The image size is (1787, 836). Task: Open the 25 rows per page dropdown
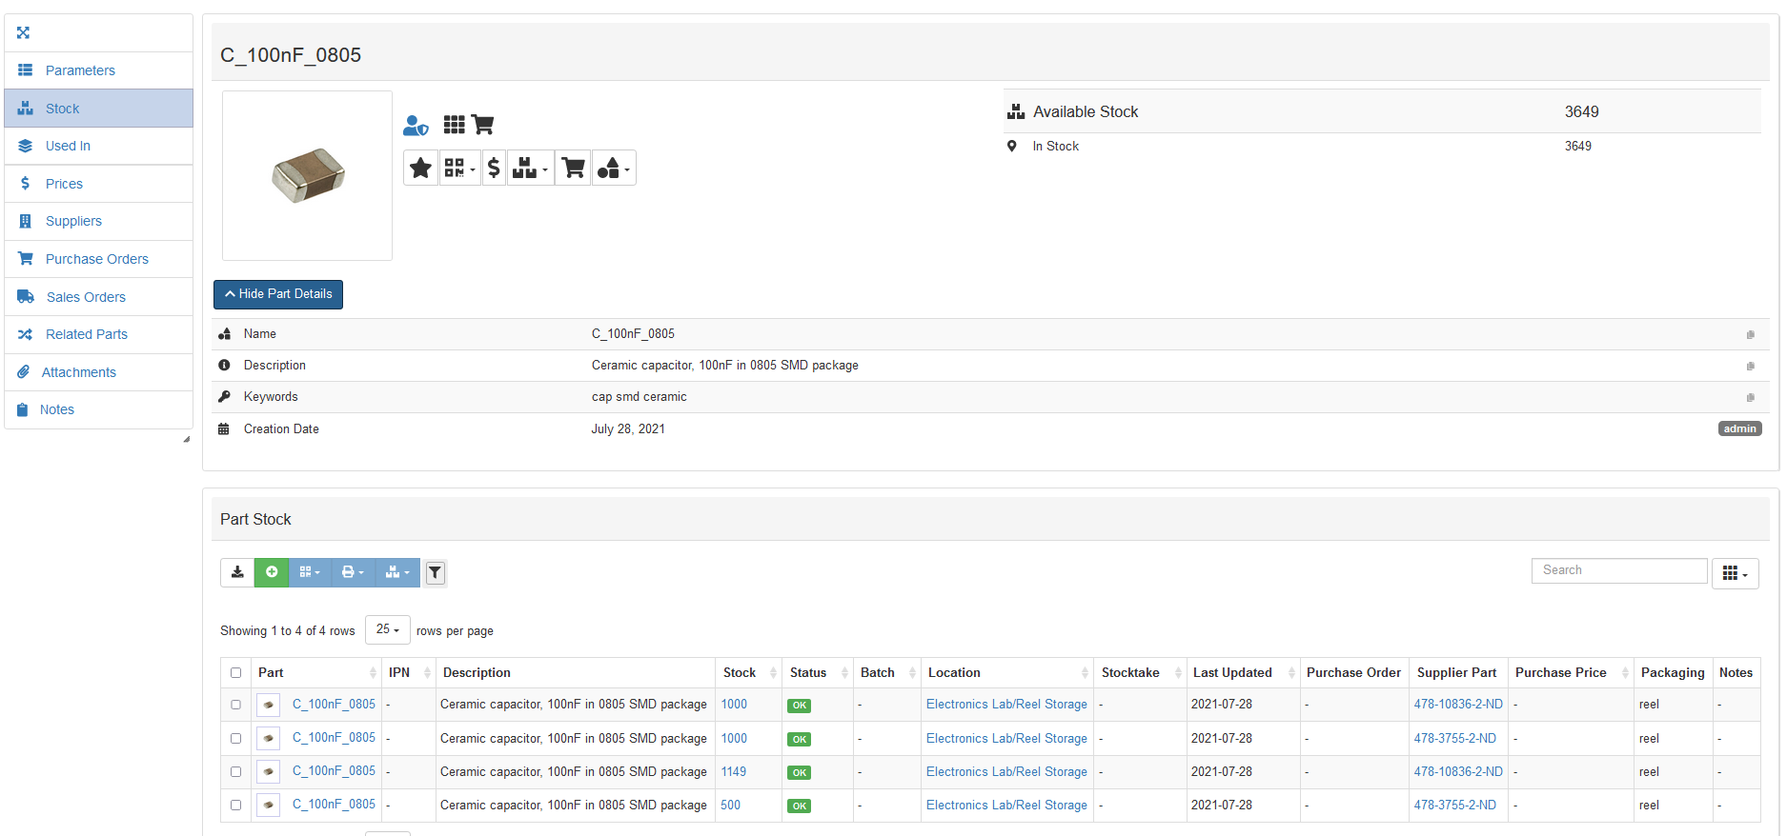387,630
